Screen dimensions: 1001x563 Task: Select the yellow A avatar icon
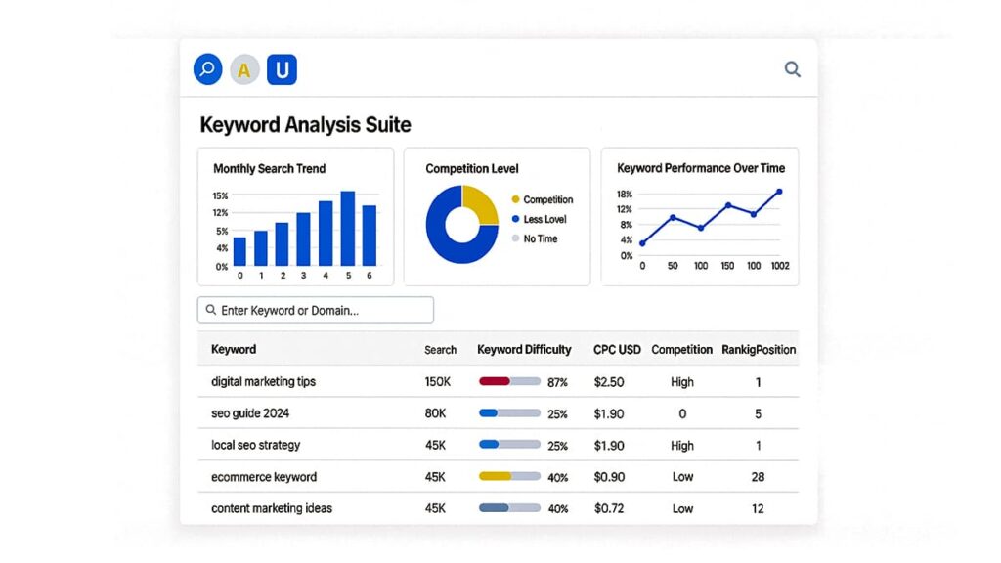[244, 69]
